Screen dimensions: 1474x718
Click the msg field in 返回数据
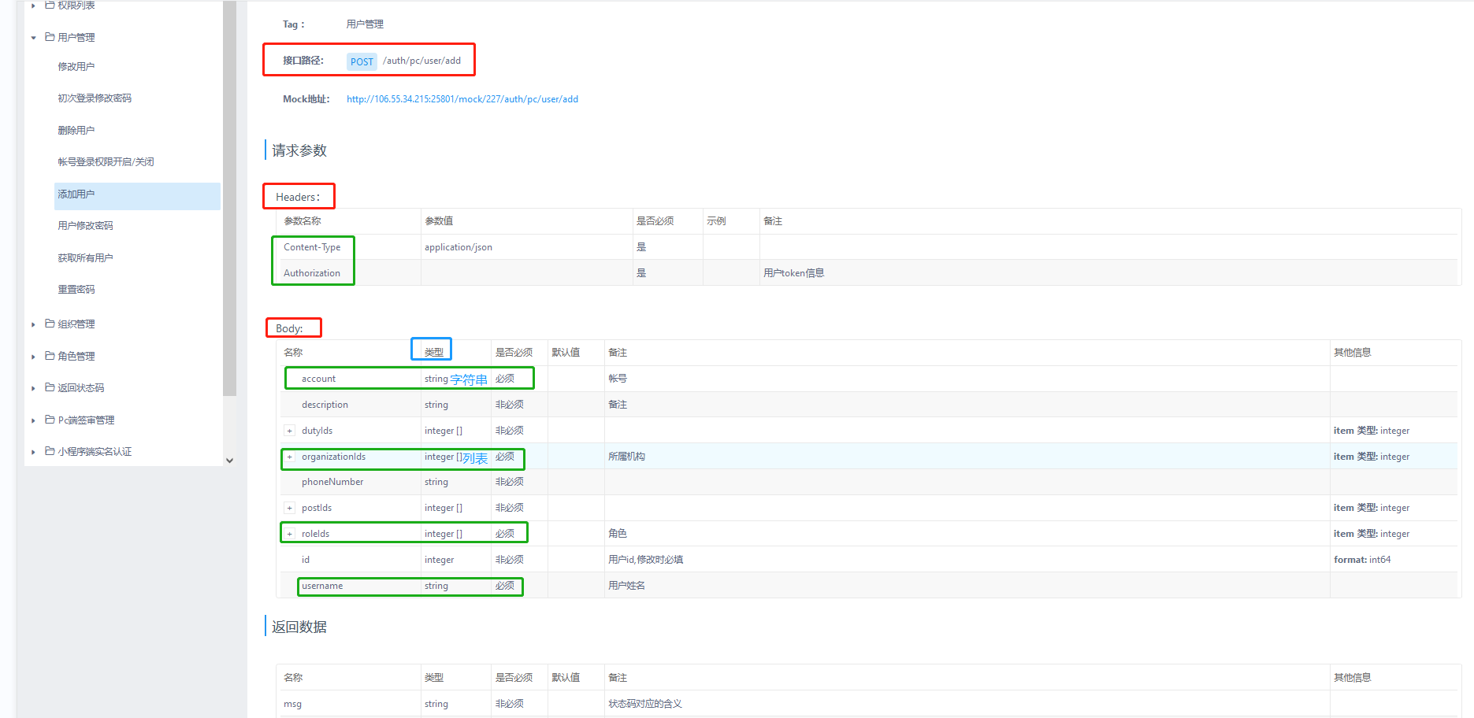pyautogui.click(x=292, y=704)
